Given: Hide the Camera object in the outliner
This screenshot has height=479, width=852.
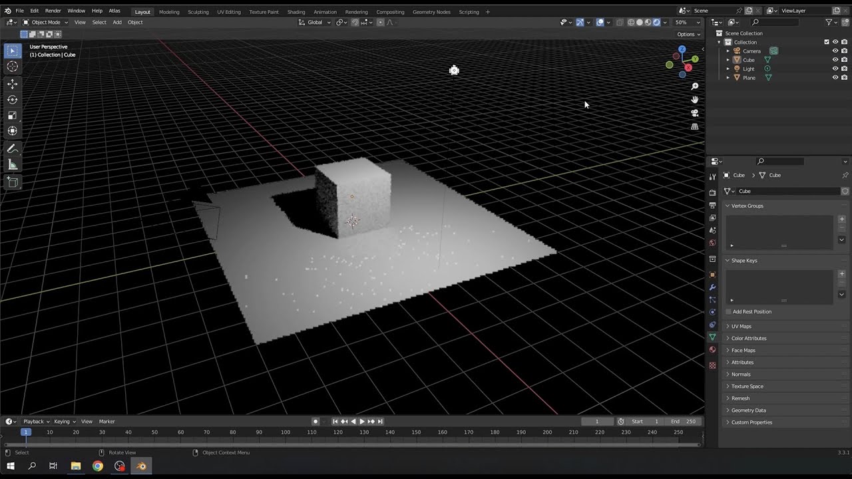Looking at the screenshot, I should (x=835, y=51).
